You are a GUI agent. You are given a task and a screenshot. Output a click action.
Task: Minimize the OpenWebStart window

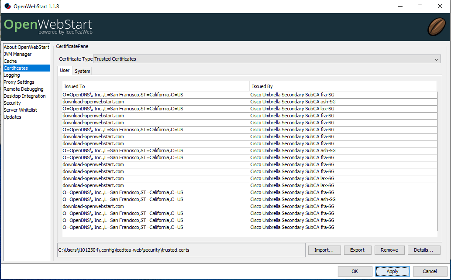(x=400, y=6)
